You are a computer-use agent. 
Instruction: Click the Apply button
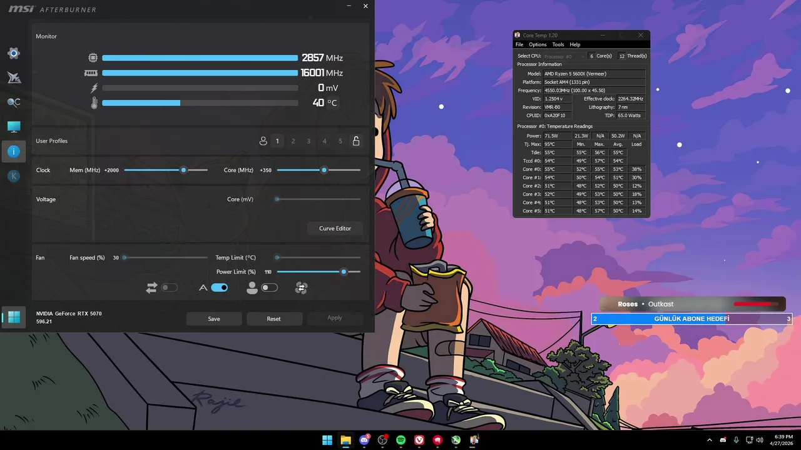pos(335,318)
